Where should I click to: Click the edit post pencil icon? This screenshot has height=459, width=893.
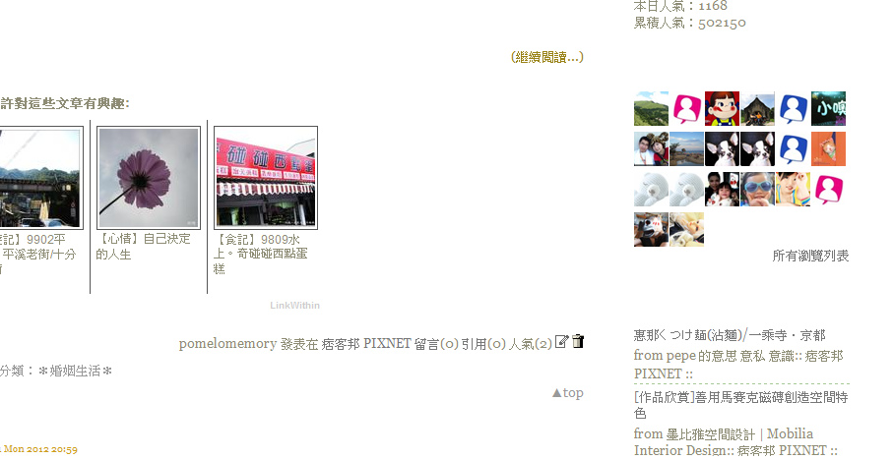tap(561, 341)
